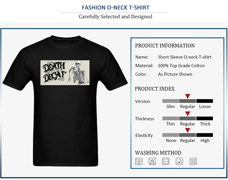Click the dry flat washing icon
228x180 pixels.
166,161
